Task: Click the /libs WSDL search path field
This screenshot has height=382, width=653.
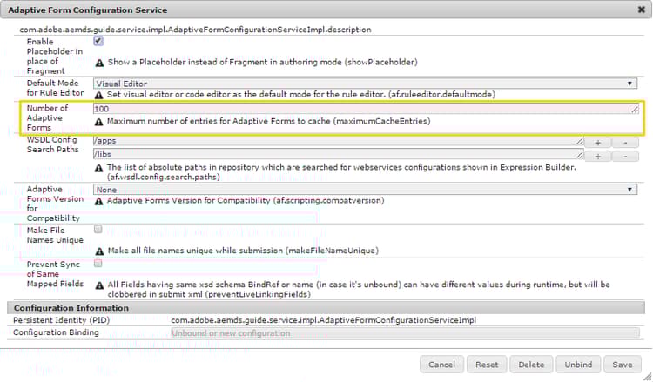Action: (x=338, y=154)
